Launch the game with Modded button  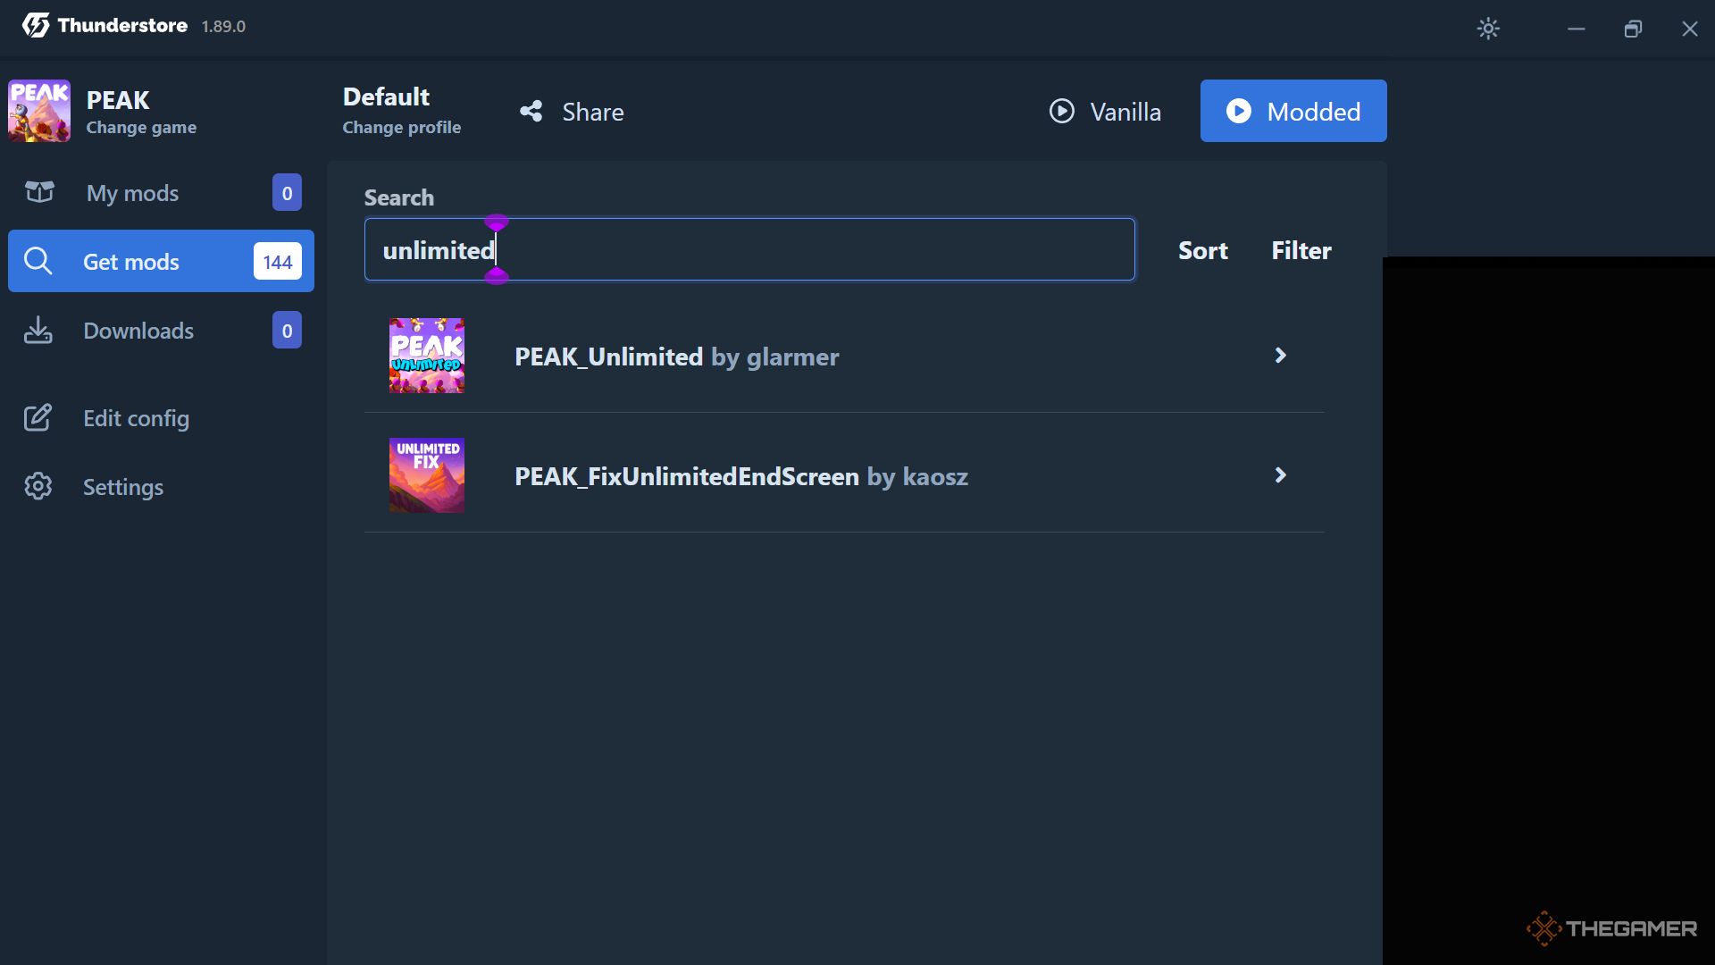tap(1293, 111)
